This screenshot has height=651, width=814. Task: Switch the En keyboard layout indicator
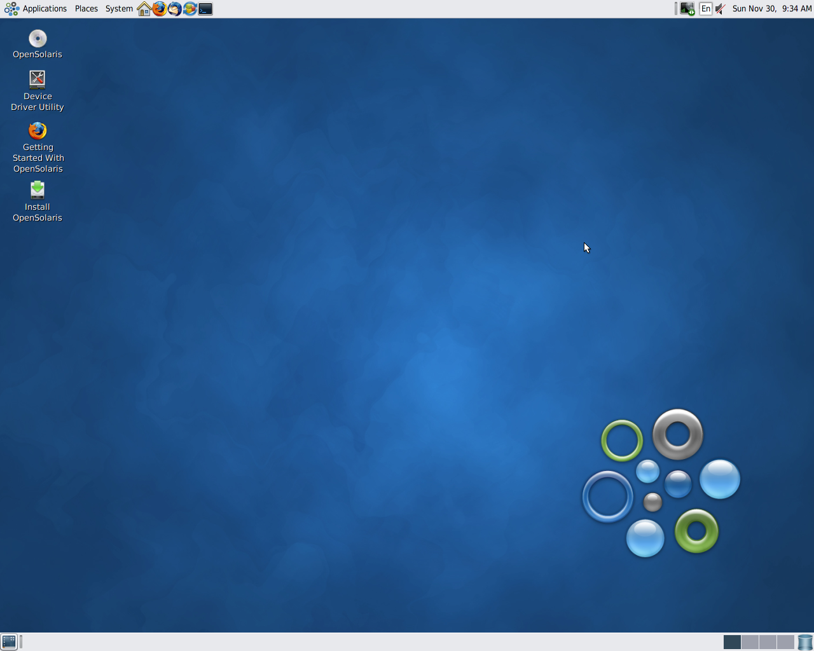[x=705, y=8]
